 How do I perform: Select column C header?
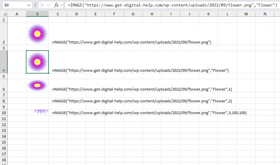pyautogui.click(x=58, y=14)
